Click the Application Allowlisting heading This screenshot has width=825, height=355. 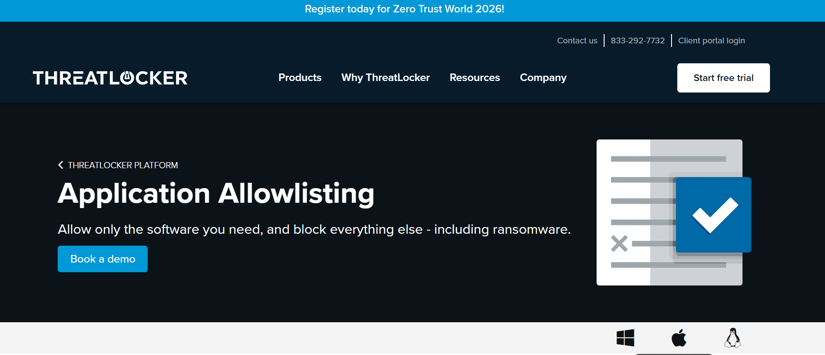coord(216,193)
